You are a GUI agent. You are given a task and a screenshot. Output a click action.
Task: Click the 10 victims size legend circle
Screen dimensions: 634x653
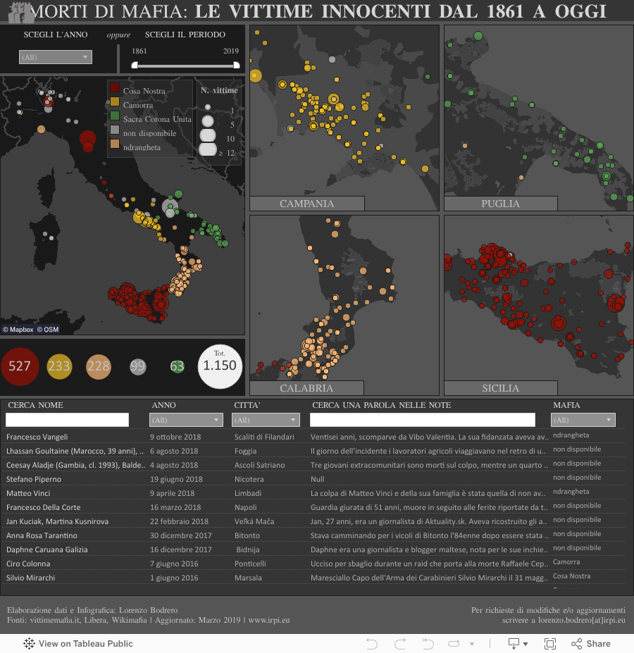coord(207,135)
